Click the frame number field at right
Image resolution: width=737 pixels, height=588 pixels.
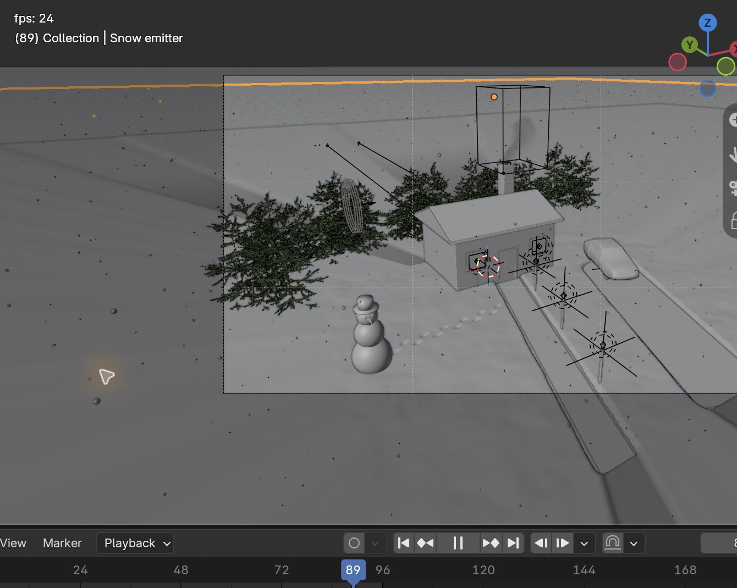(x=719, y=543)
